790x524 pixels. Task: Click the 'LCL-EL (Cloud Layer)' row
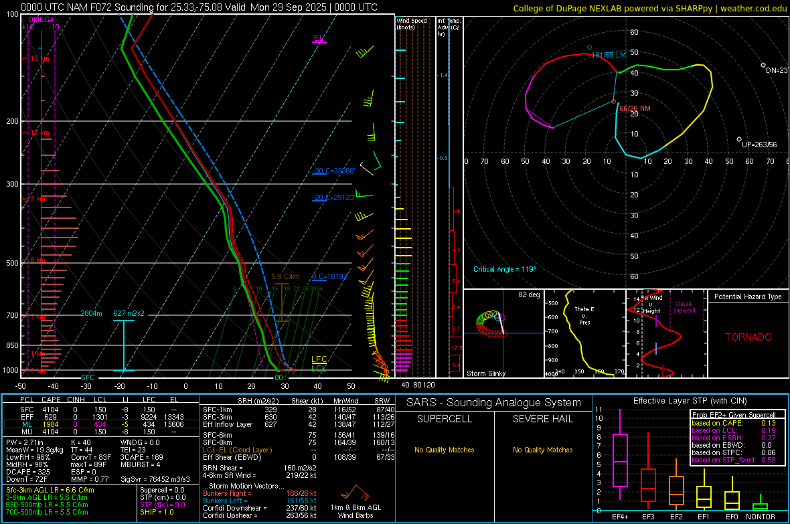click(x=299, y=450)
